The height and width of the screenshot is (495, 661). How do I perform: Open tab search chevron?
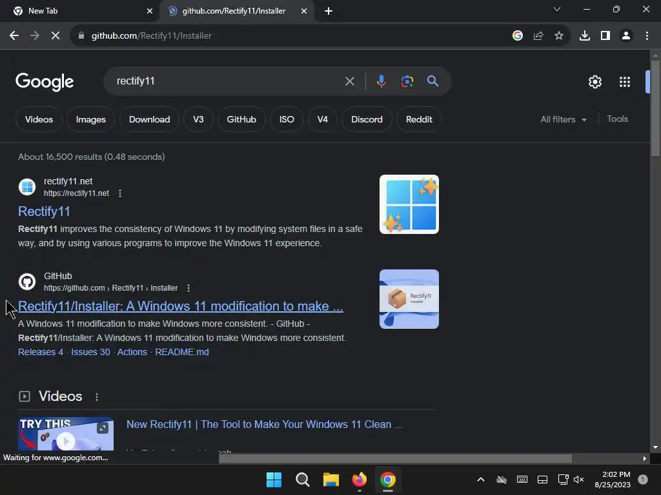557,9
